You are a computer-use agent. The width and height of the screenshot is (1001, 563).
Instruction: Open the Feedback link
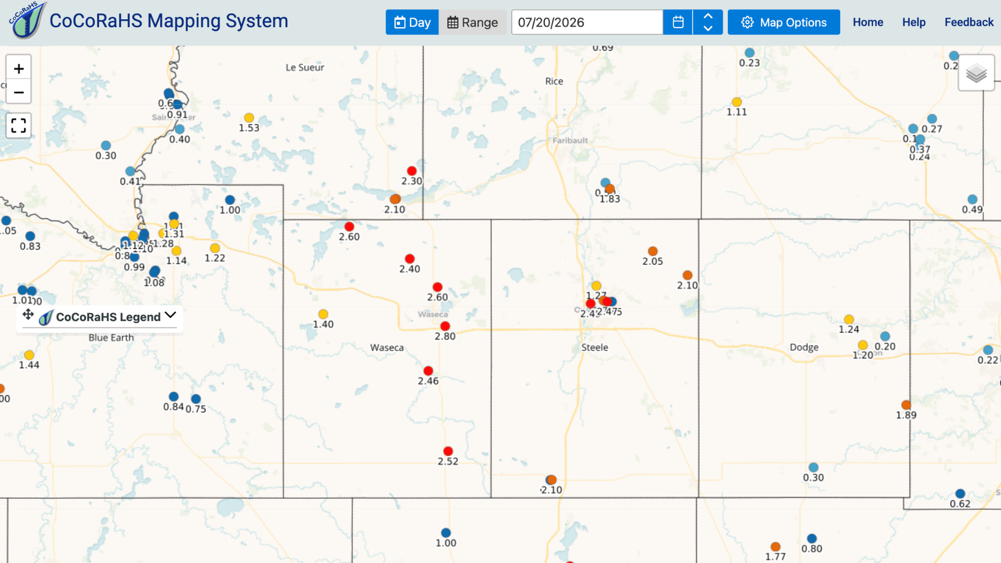click(x=969, y=22)
